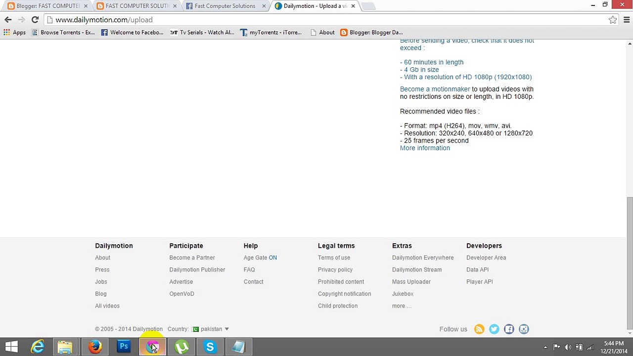This screenshot has height=356, width=633.
Task: Open the Browse Torrents bookmark
Action: (63, 33)
